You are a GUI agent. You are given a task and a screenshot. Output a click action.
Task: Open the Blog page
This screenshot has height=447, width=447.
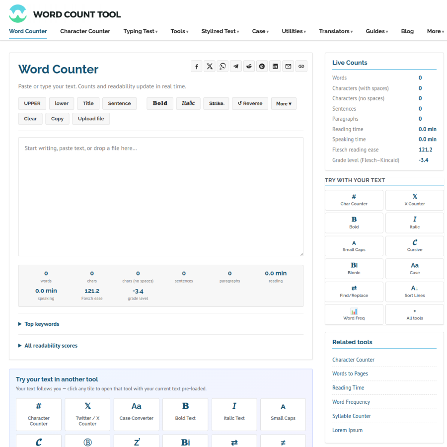click(x=407, y=31)
